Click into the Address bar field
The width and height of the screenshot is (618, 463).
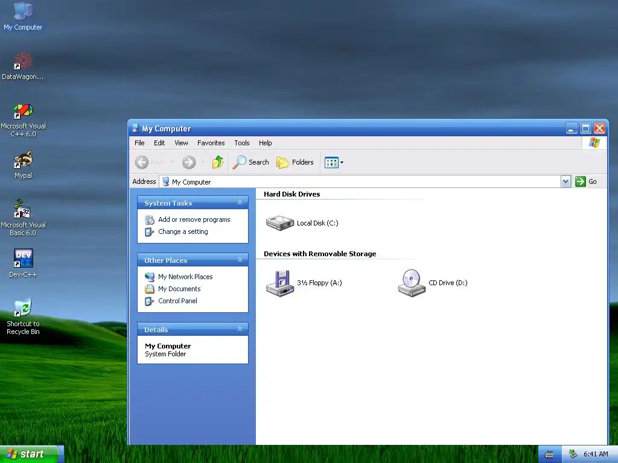[360, 181]
